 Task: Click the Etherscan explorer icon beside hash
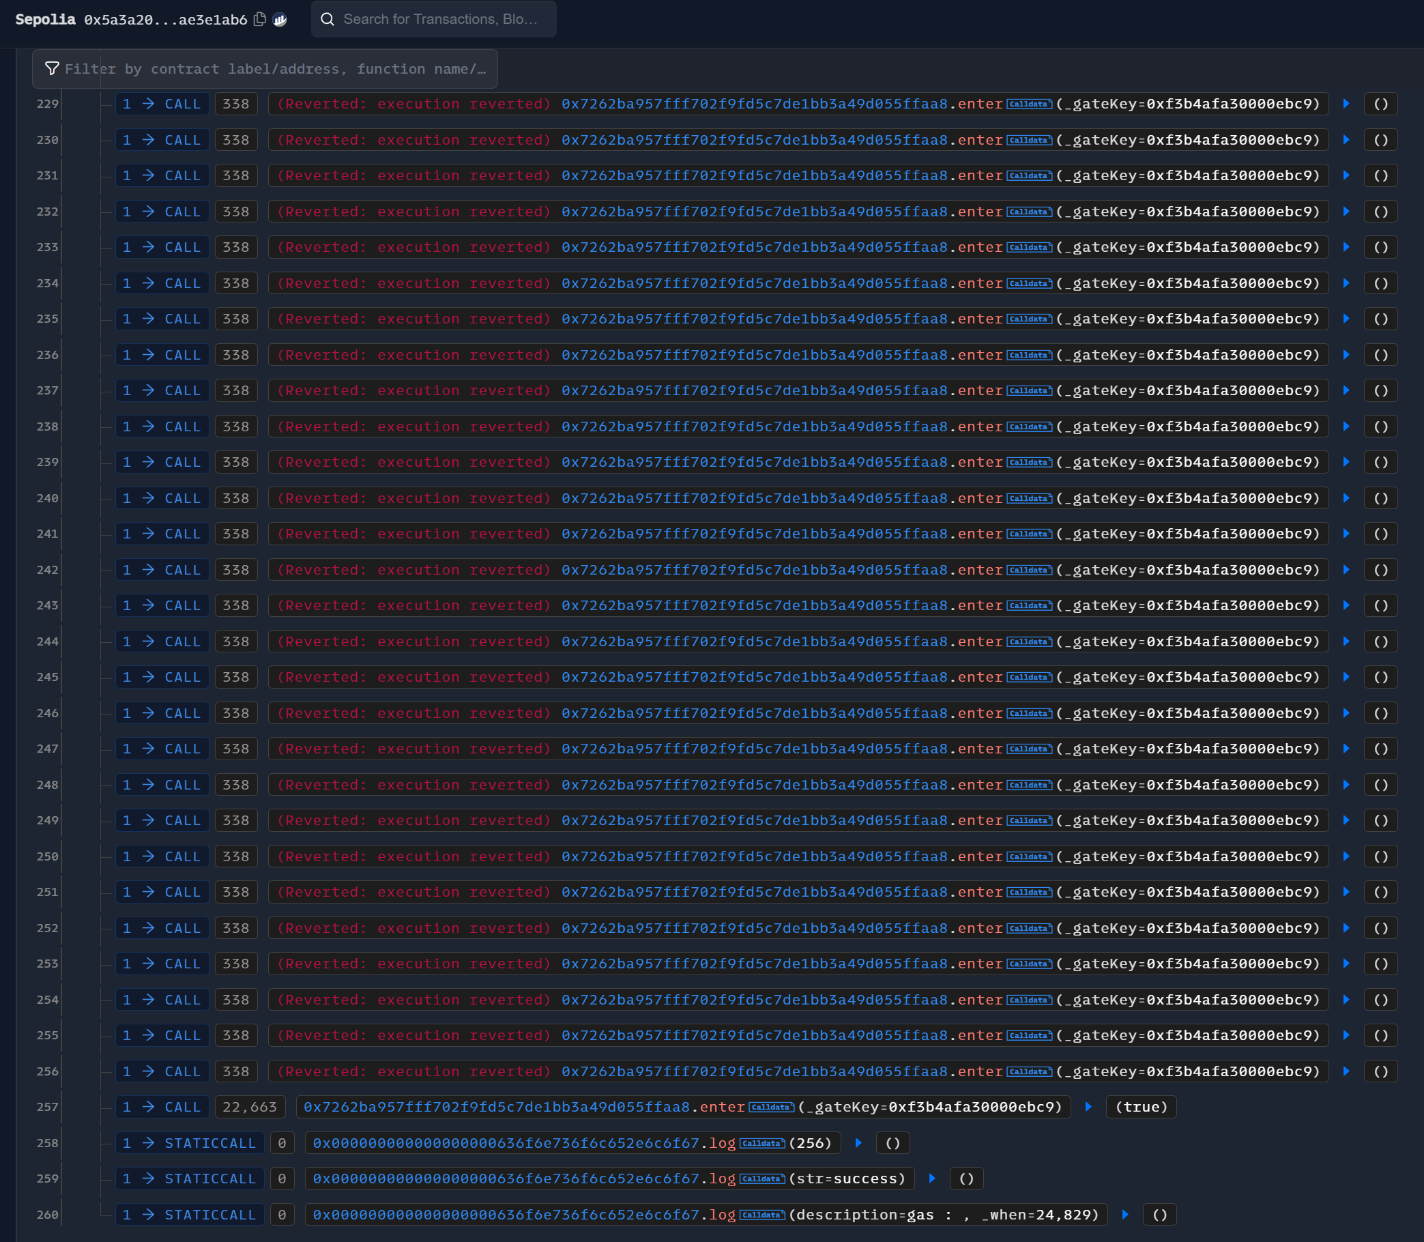[x=280, y=19]
